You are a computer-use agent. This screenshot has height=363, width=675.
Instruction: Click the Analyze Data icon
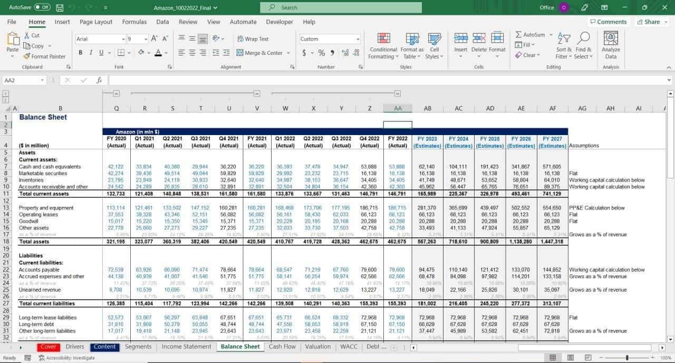coord(611,38)
